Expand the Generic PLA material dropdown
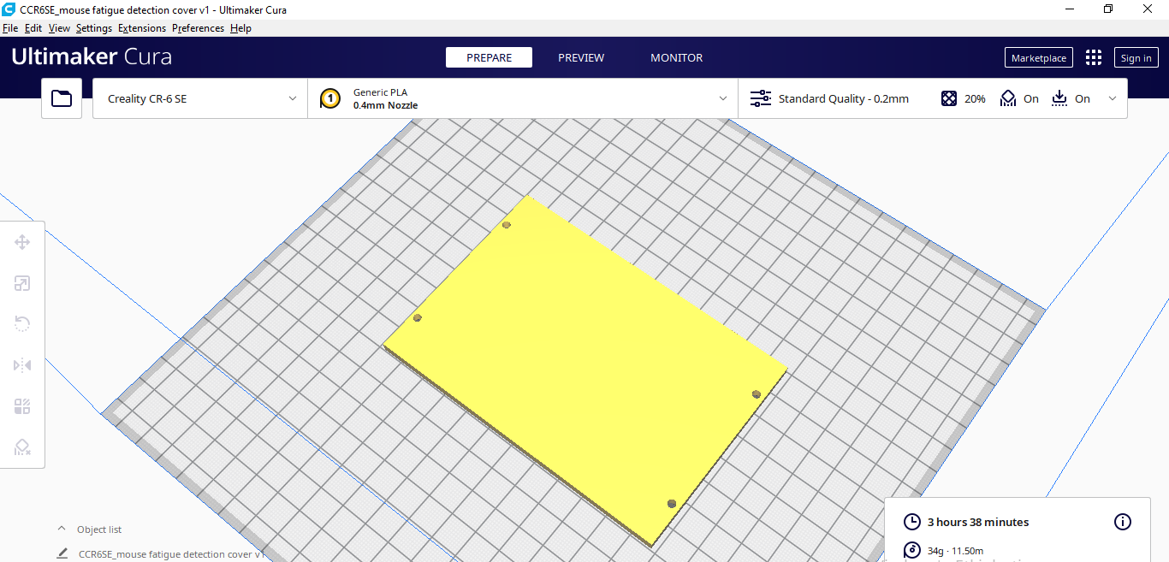The width and height of the screenshot is (1169, 562). (523, 98)
